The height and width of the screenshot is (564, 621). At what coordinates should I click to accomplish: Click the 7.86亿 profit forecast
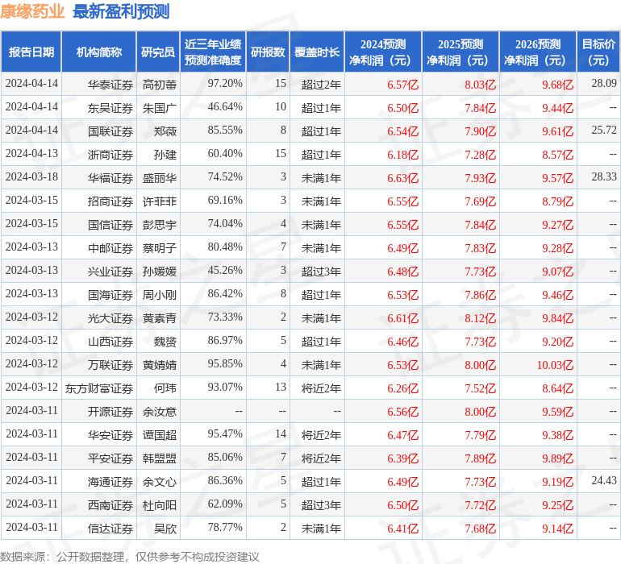(480, 295)
